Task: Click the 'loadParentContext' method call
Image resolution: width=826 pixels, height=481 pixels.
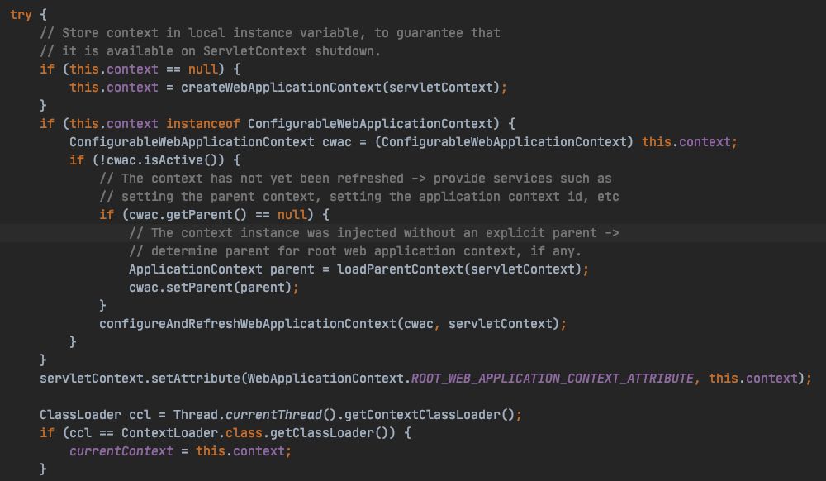Action: [400, 269]
